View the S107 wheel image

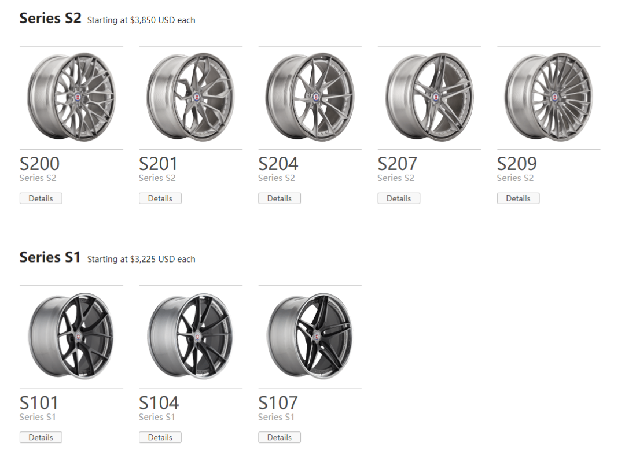310,336
